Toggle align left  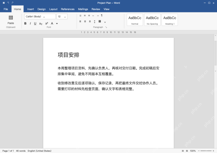(x=80, y=21)
